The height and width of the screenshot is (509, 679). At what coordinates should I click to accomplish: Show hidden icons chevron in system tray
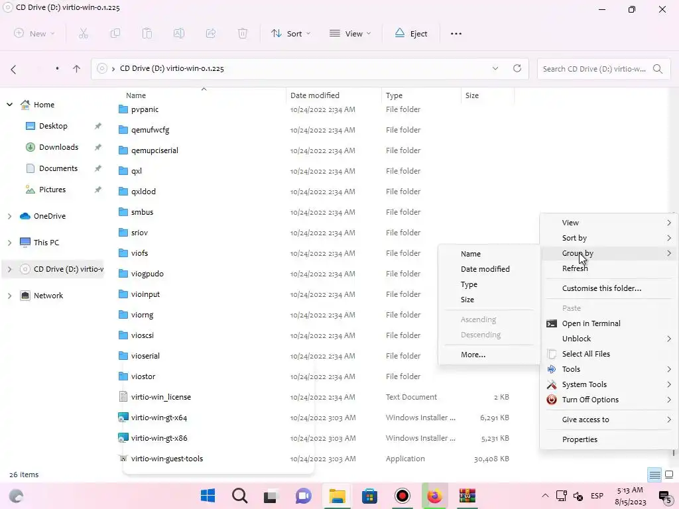click(545, 496)
